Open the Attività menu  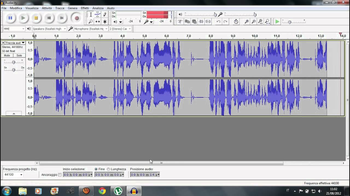coord(47,8)
